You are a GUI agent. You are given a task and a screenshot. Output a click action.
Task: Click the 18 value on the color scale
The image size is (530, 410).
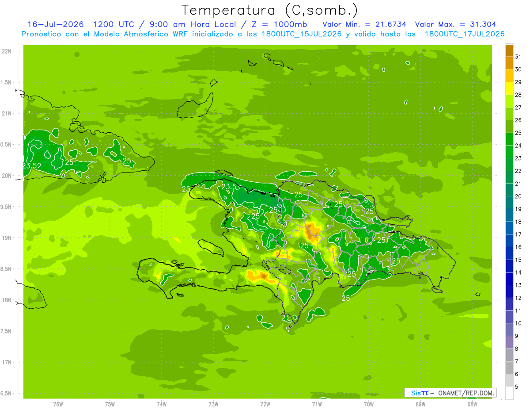(518, 222)
